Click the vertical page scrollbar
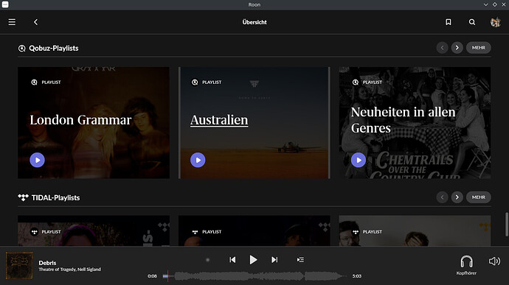 pos(506,225)
